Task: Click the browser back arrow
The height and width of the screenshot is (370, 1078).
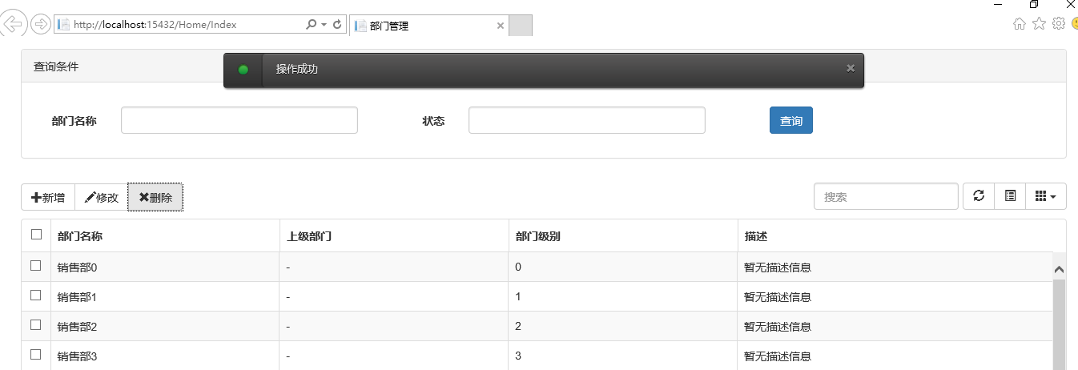Action: pos(15,25)
